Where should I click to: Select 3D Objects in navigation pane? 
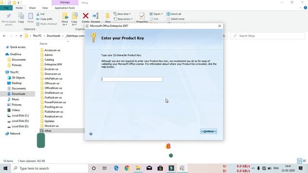tap(18, 78)
